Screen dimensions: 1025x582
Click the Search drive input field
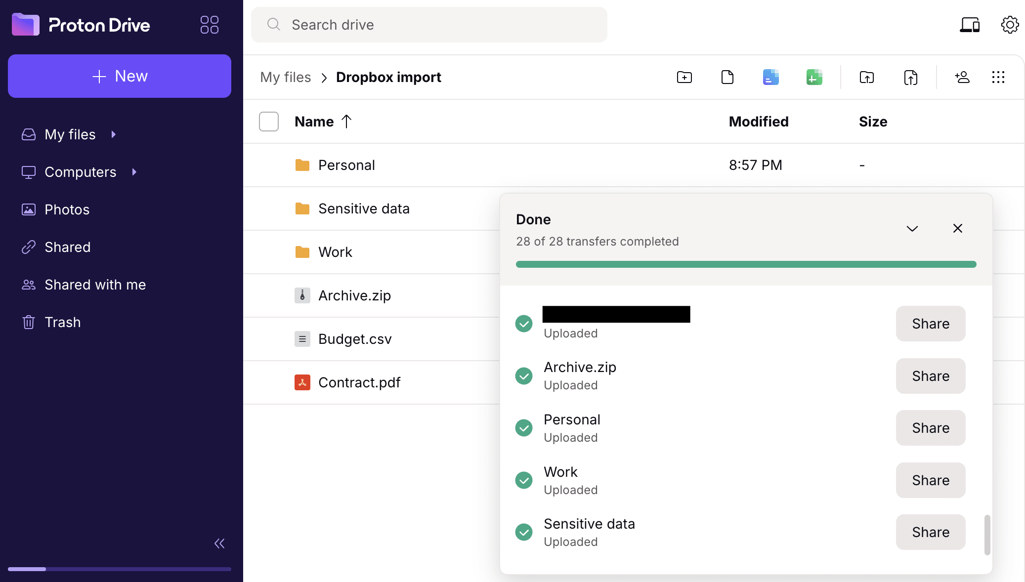point(428,24)
